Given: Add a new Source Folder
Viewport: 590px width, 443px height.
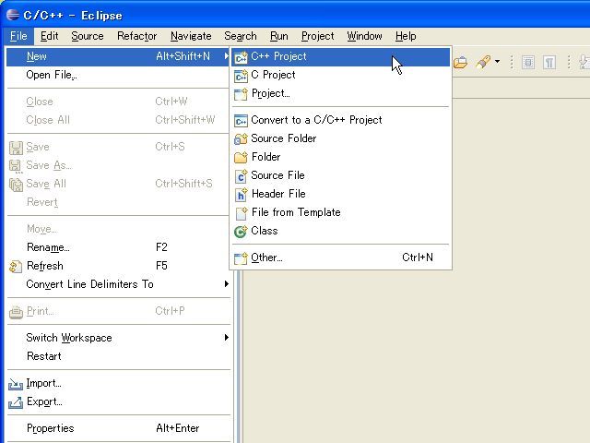Looking at the screenshot, I should (x=340, y=138).
